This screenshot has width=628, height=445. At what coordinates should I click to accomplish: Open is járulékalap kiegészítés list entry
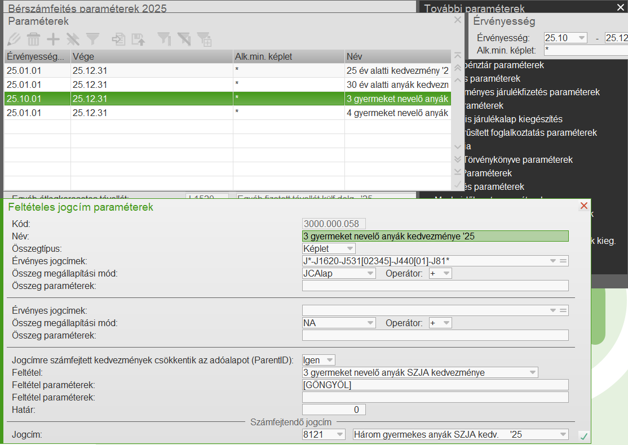click(514, 119)
